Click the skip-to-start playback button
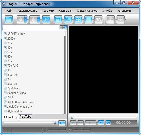This screenshot has width=141, height=135. [x=73, y=123]
